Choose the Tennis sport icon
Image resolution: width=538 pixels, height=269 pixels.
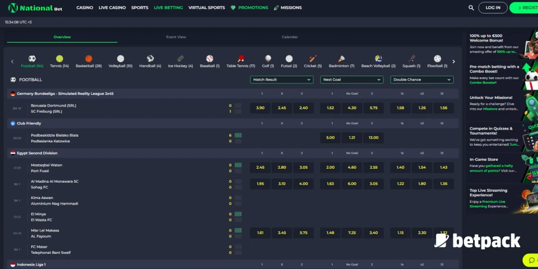[59, 59]
